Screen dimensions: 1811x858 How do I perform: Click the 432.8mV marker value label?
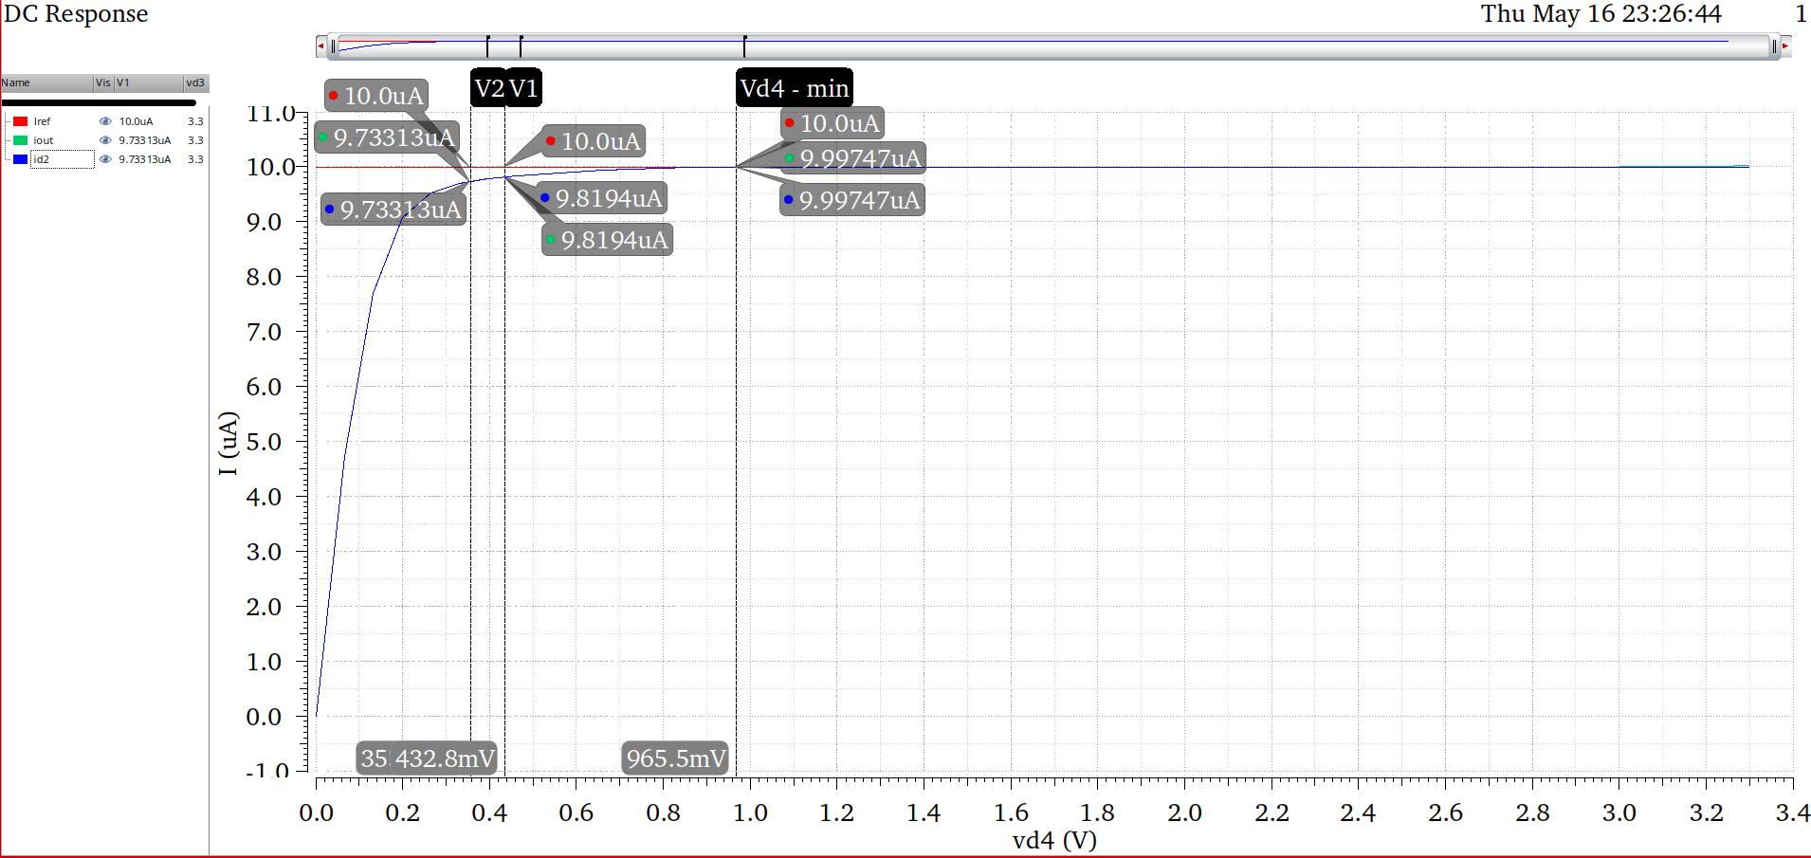445,758
